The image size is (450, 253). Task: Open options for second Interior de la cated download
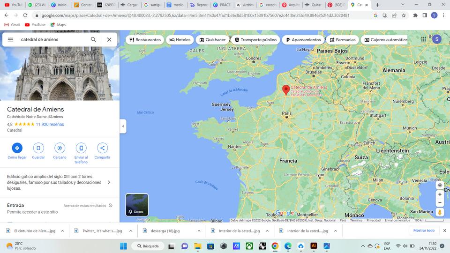(x=336, y=231)
